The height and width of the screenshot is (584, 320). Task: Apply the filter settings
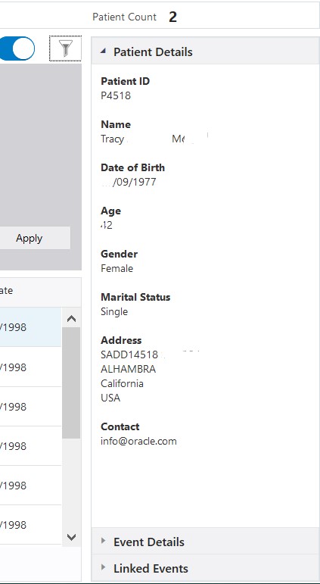coord(35,238)
